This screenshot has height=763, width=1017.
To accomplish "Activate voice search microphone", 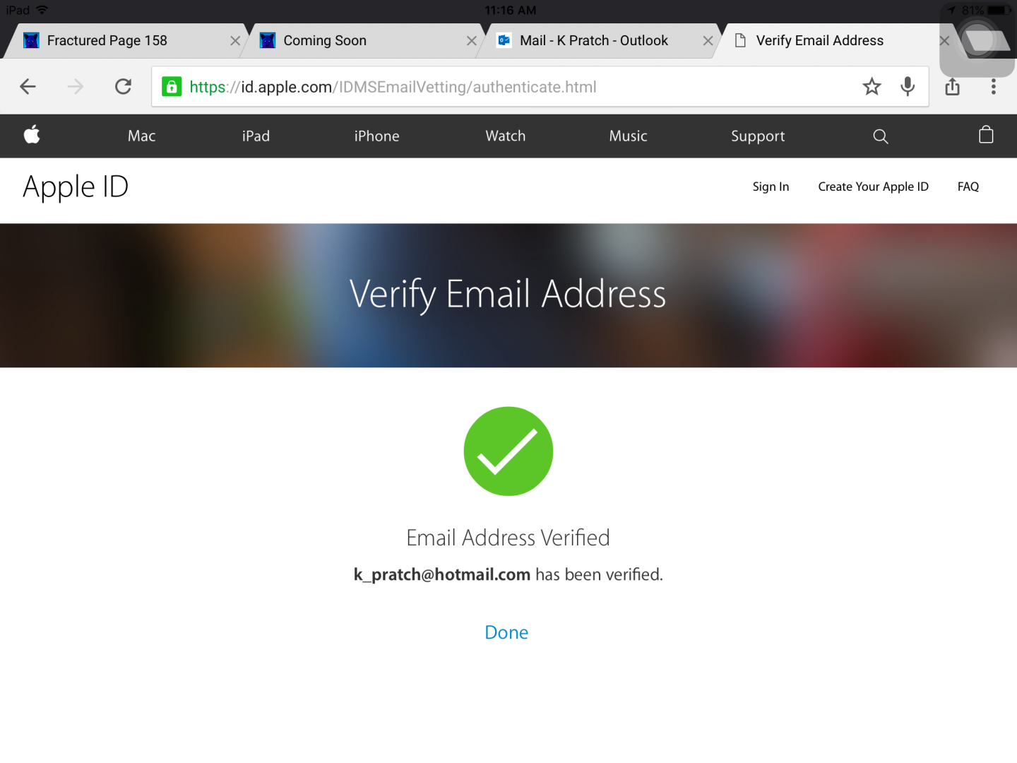I will (908, 87).
